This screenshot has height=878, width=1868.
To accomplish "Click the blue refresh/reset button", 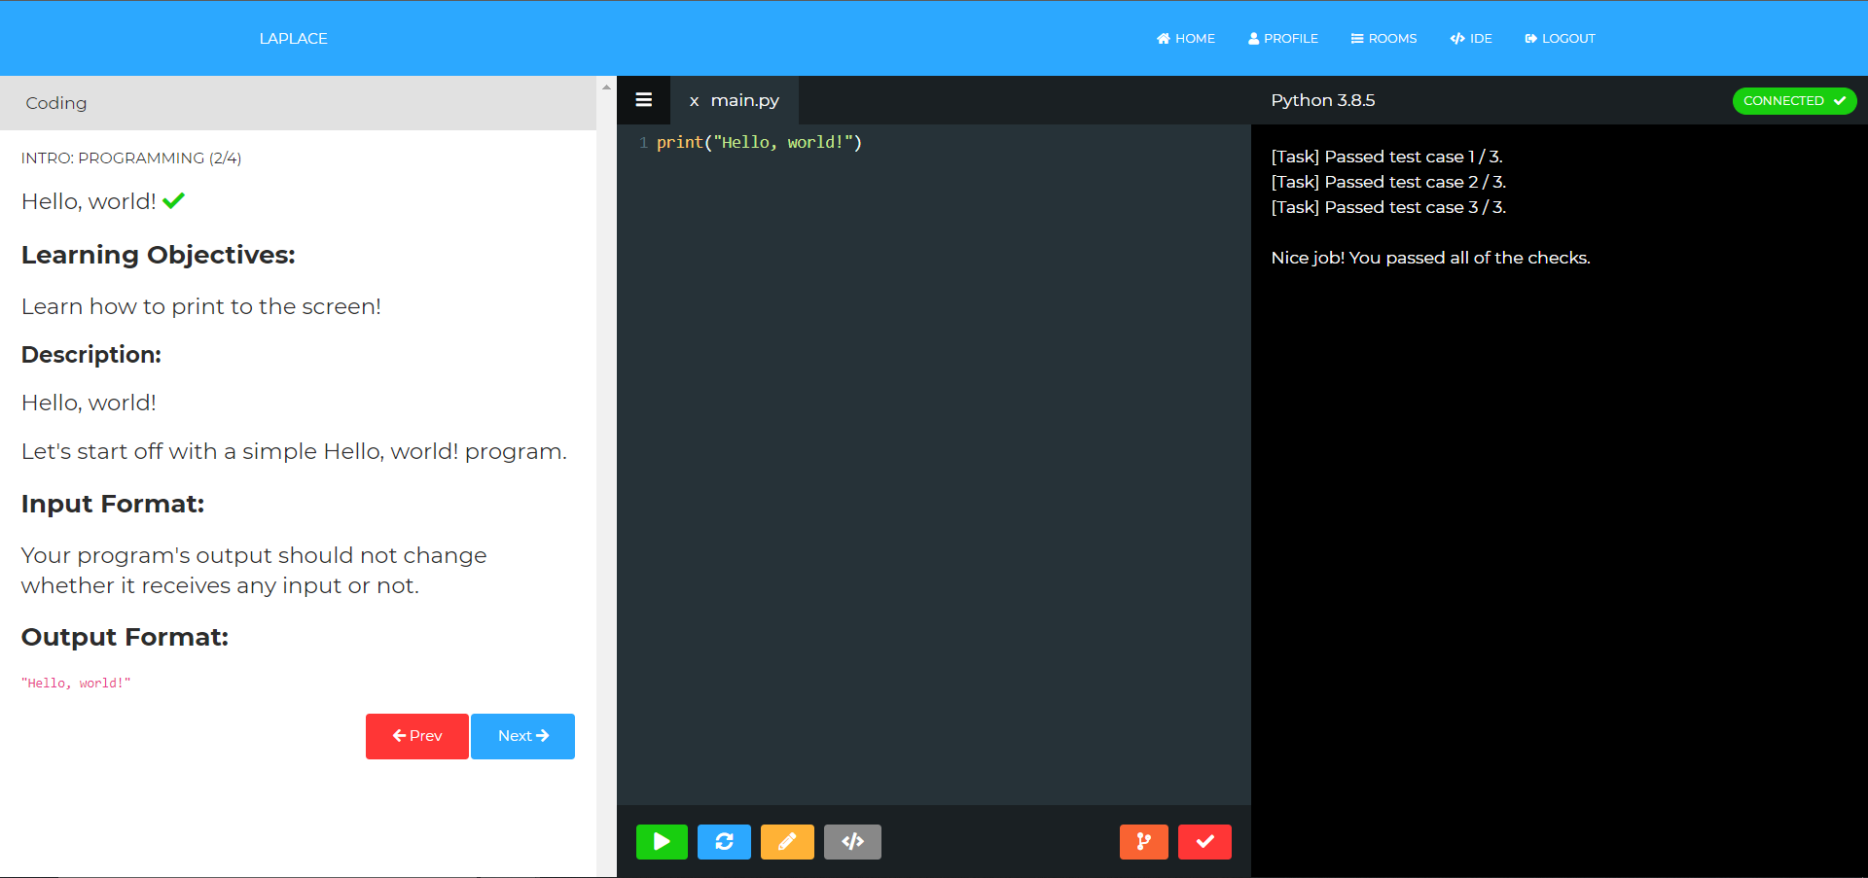I will pos(724,842).
